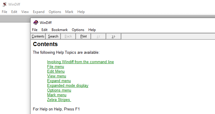Click the main window's WinDiff title text
The image size is (215, 114).
pos(14,4)
